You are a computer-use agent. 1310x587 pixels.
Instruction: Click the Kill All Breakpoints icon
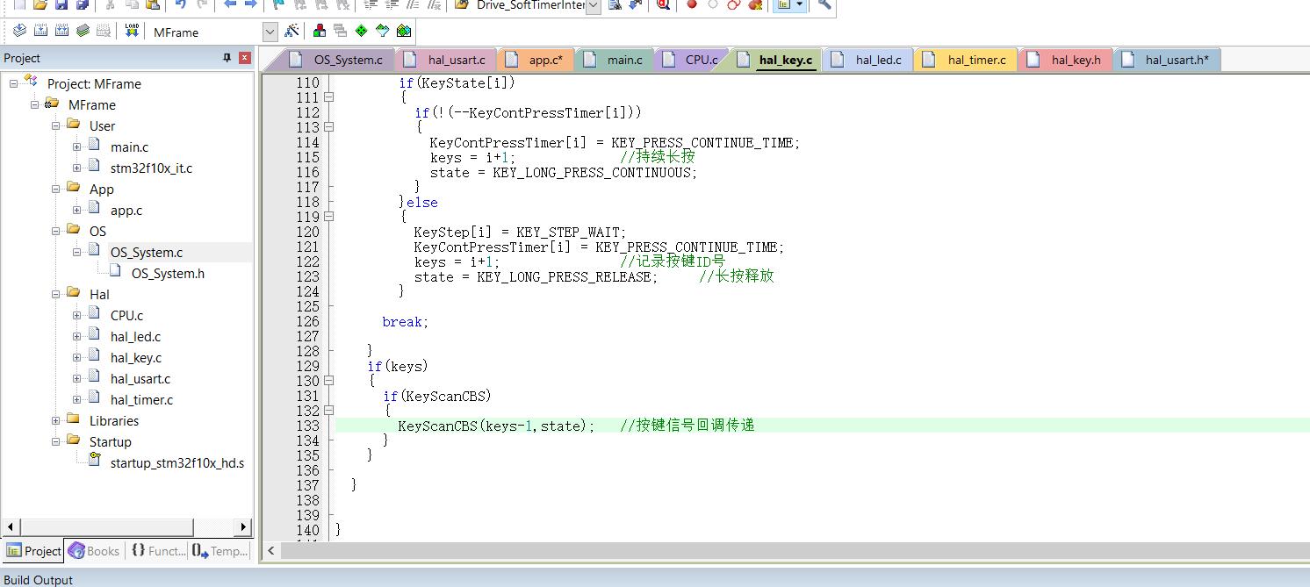click(755, 4)
